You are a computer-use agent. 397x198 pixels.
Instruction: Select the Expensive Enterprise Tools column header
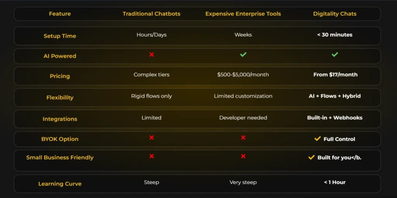tap(243, 14)
